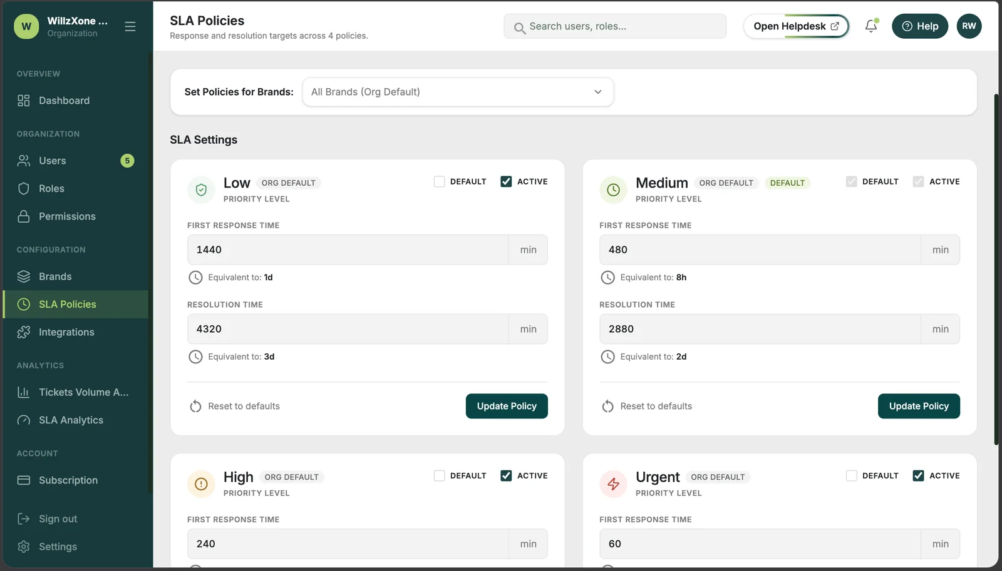Reset Medium policy to defaults
1002x571 pixels.
pos(646,406)
